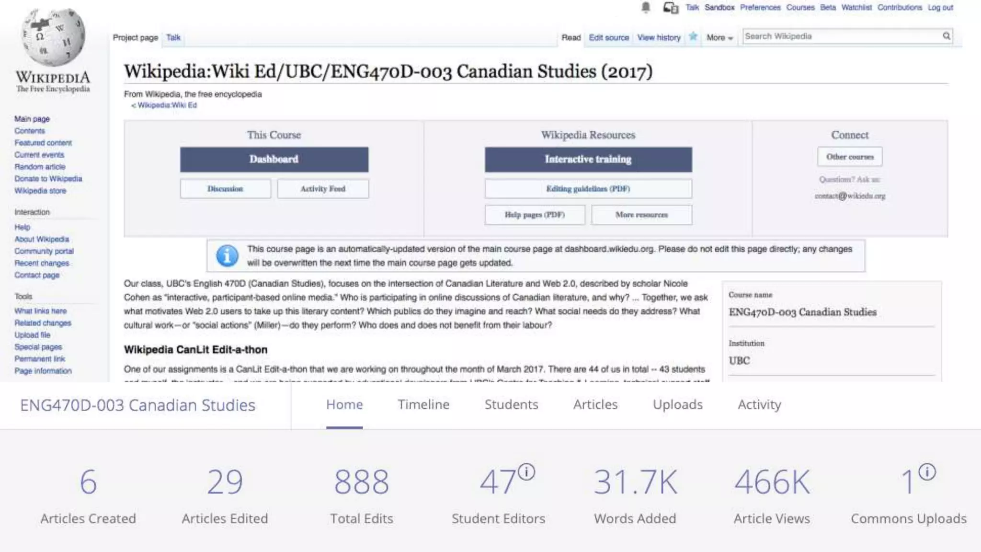Click Editing guidelines (PDF) button
The height and width of the screenshot is (552, 981).
click(588, 189)
